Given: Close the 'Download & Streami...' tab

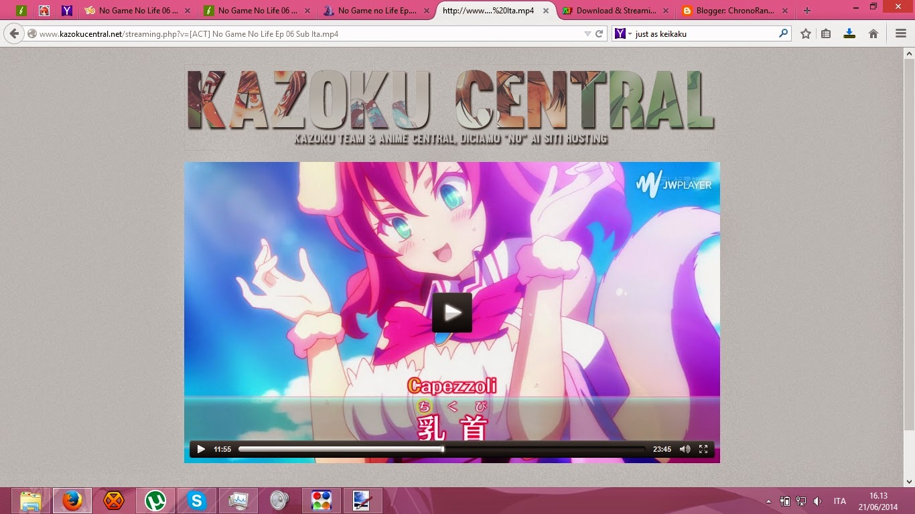Looking at the screenshot, I should pos(665,11).
